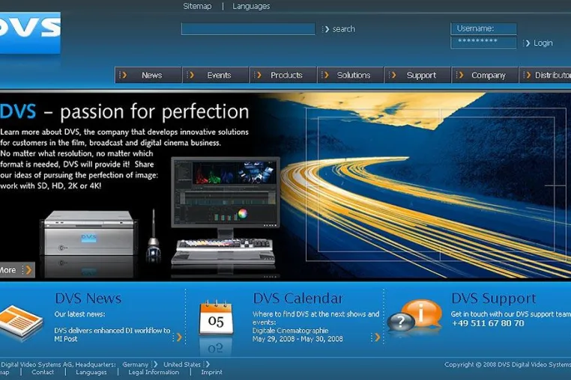Click the arrow icon after United States
Viewport: 571px width, 380px height.
pyautogui.click(x=207, y=364)
